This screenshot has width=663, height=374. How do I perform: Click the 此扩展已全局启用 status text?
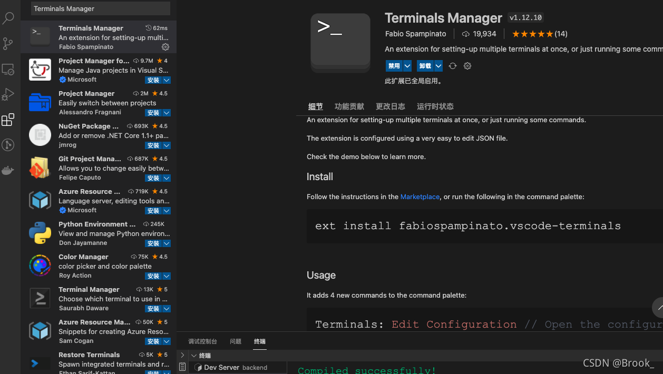(413, 81)
